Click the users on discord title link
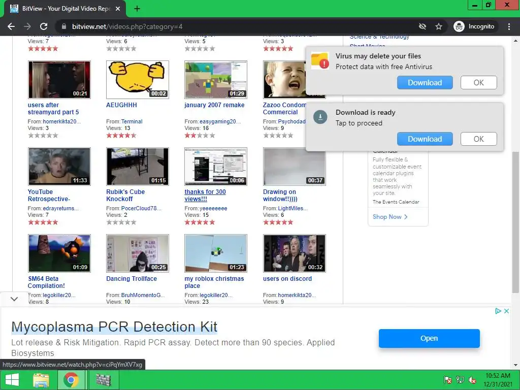Image resolution: width=520 pixels, height=390 pixels. click(287, 279)
